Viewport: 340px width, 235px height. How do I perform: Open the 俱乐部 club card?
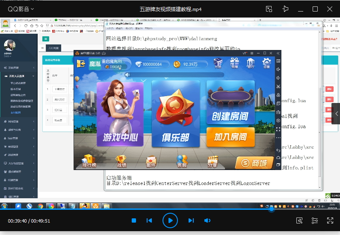176,114
